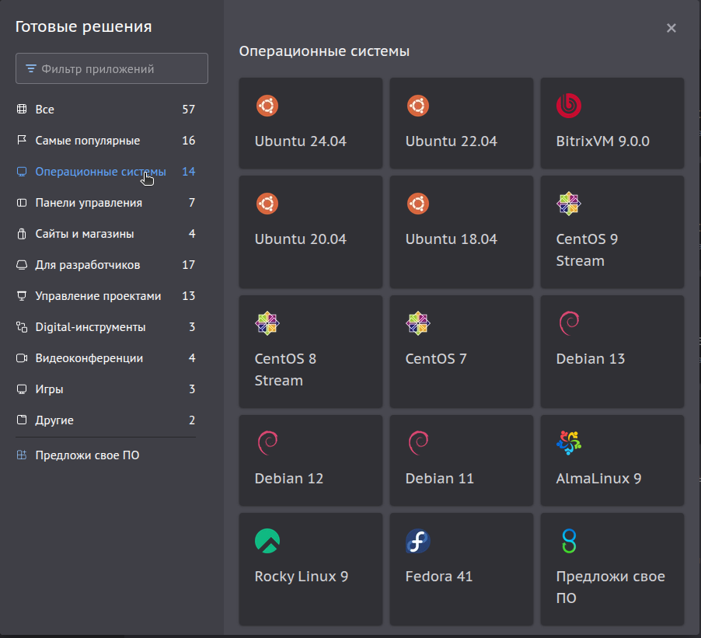Choose CentOS 9 Stream card label
This screenshot has width=701, height=638.
(587, 250)
